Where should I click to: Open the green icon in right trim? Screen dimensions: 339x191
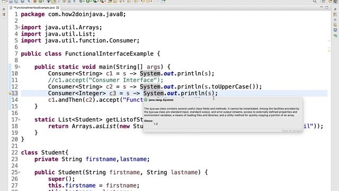click(335, 35)
